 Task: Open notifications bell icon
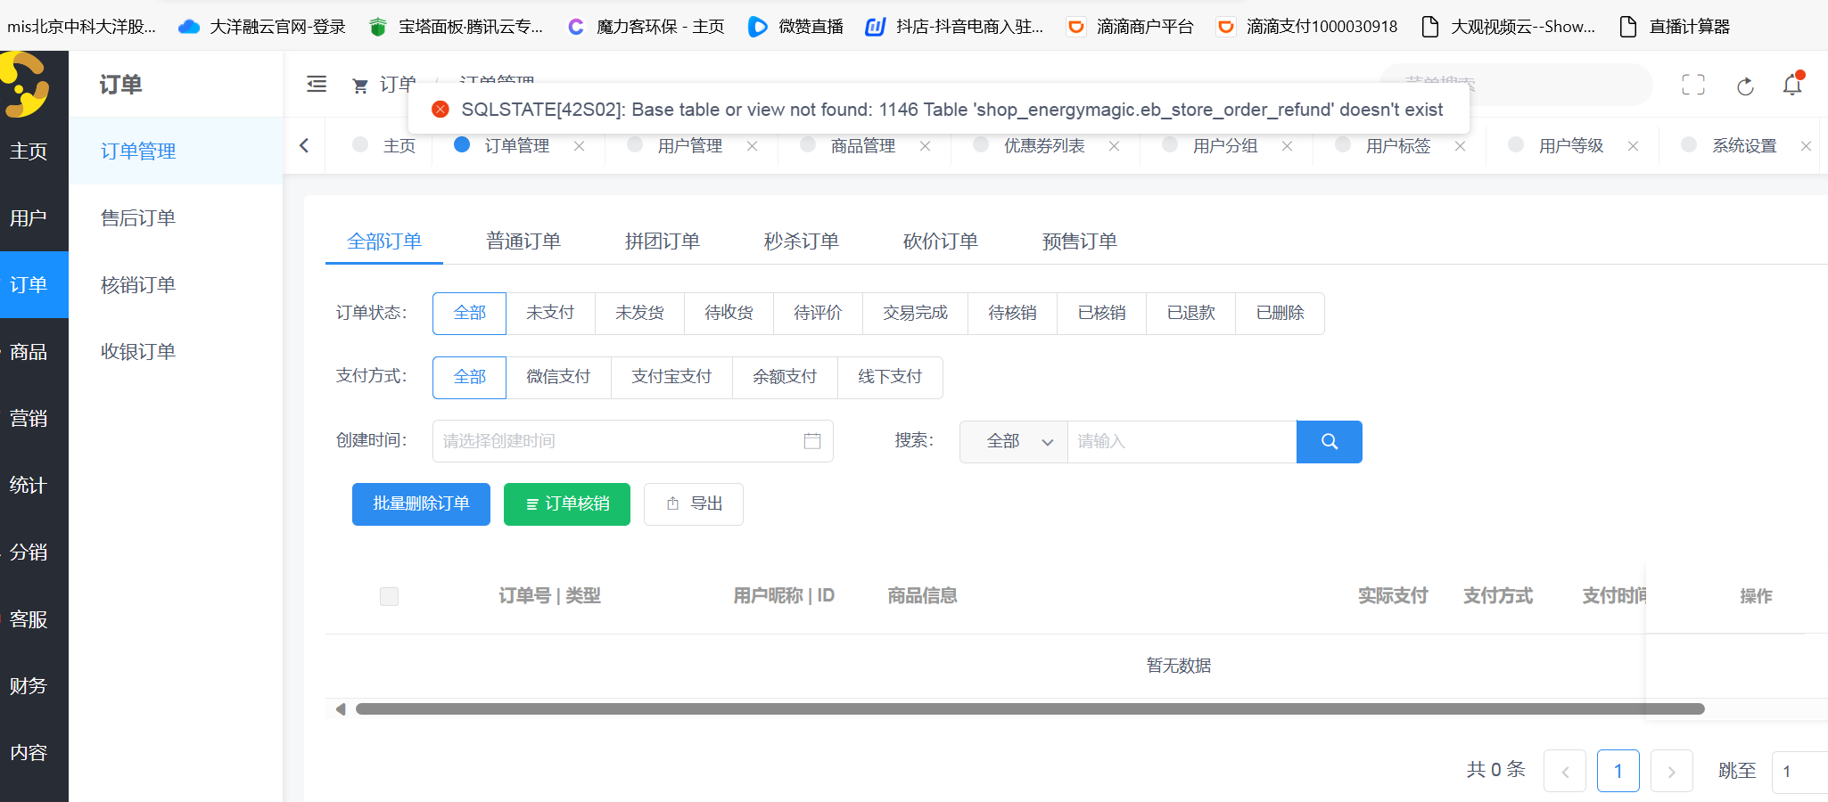click(x=1792, y=85)
